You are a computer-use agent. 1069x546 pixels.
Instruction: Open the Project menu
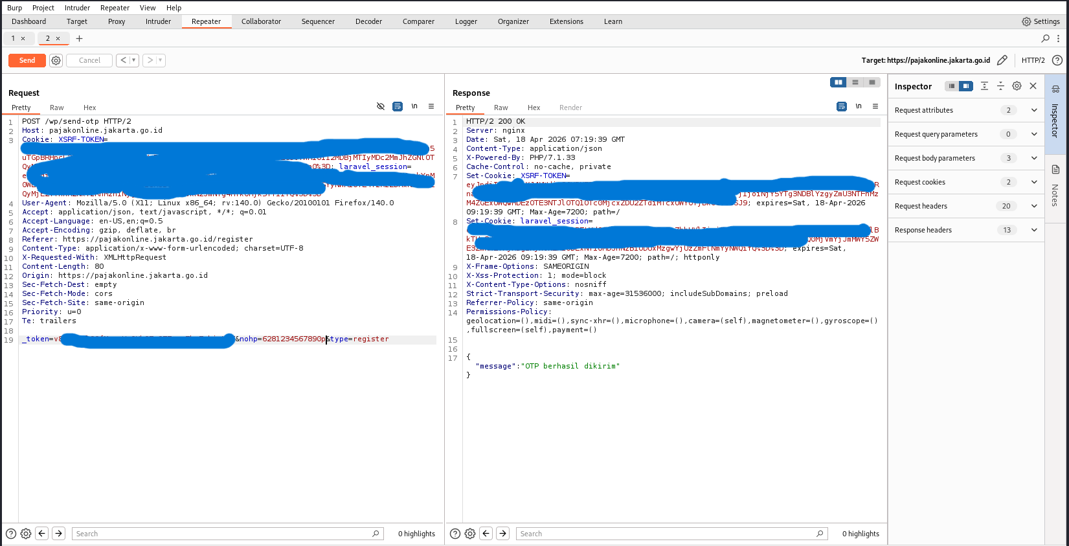point(43,8)
